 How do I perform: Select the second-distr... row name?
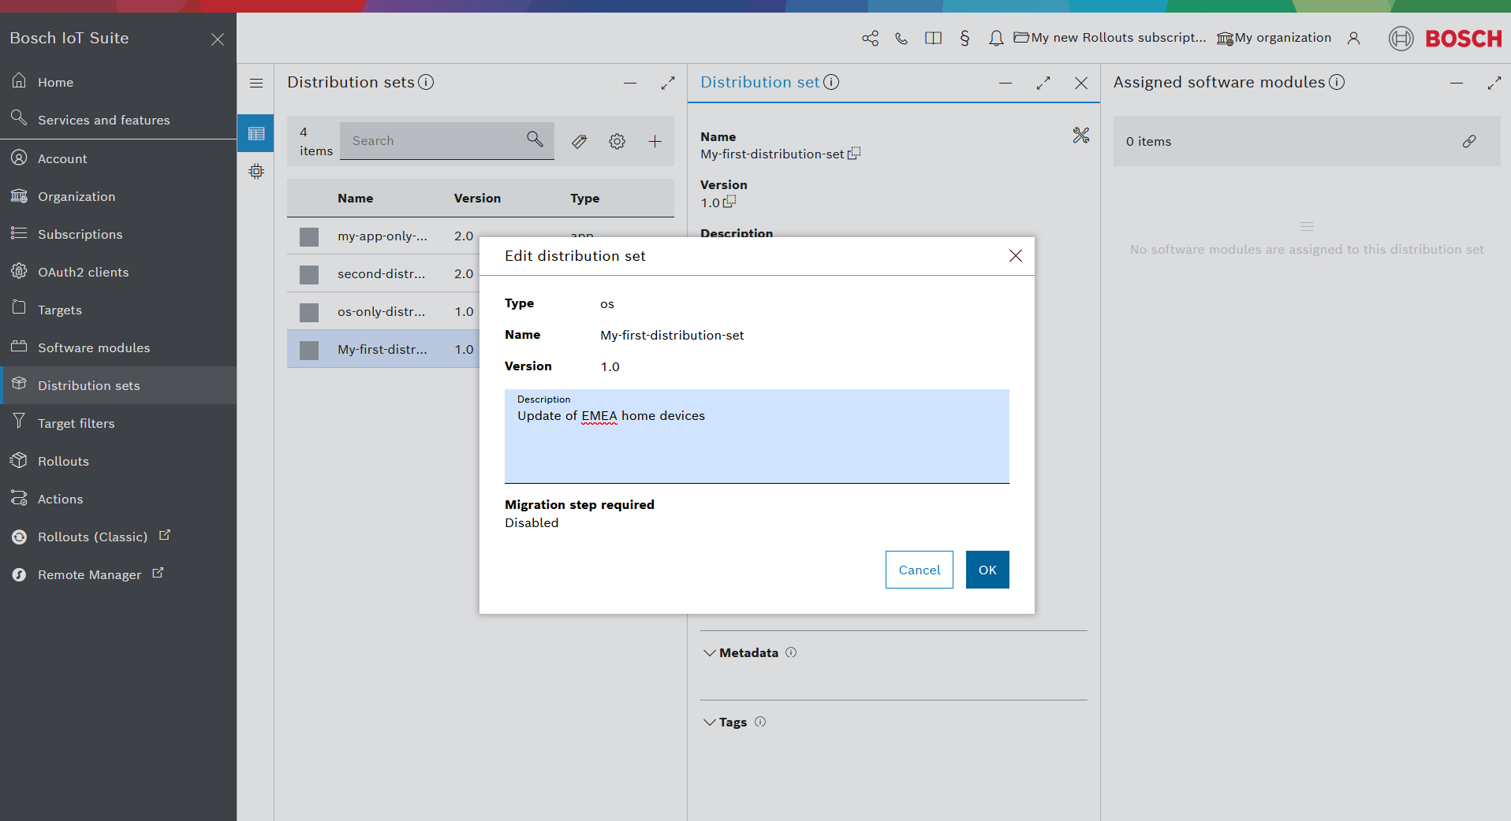pos(382,274)
